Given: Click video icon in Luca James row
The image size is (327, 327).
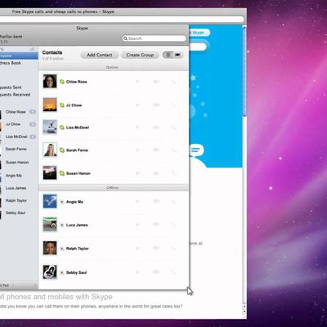Looking at the screenshot, I should (156, 225).
